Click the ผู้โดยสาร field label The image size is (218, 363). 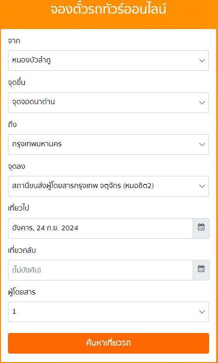coord(22,292)
